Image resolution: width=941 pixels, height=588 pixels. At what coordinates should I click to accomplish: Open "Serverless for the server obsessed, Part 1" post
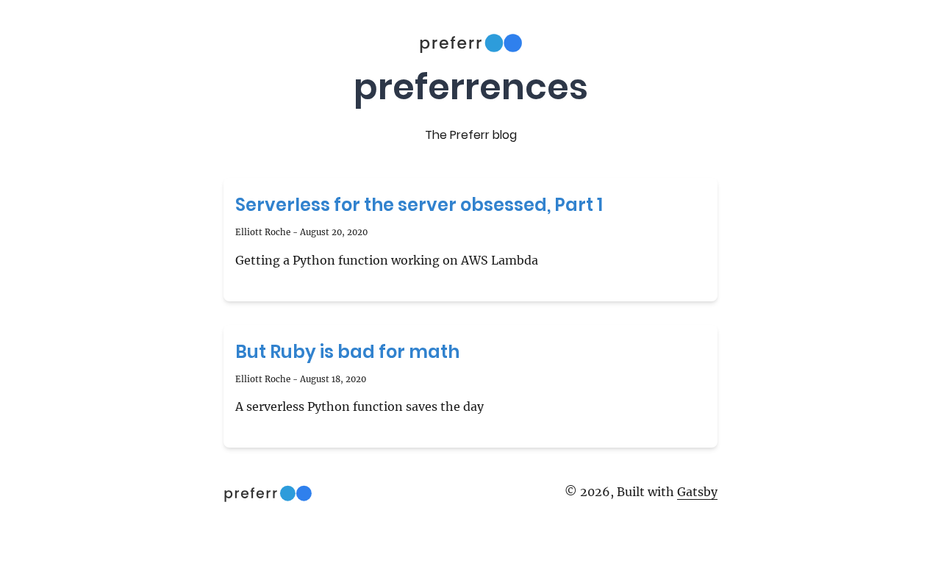click(x=419, y=205)
